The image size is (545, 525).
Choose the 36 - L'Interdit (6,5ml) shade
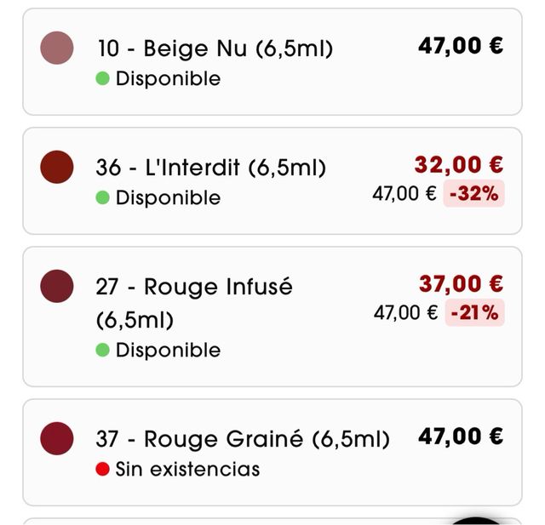tap(210, 168)
